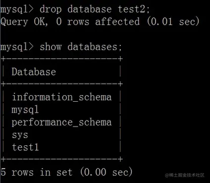Click the word 'affected' in query result
The height and width of the screenshot is (183, 210).
click(117, 22)
